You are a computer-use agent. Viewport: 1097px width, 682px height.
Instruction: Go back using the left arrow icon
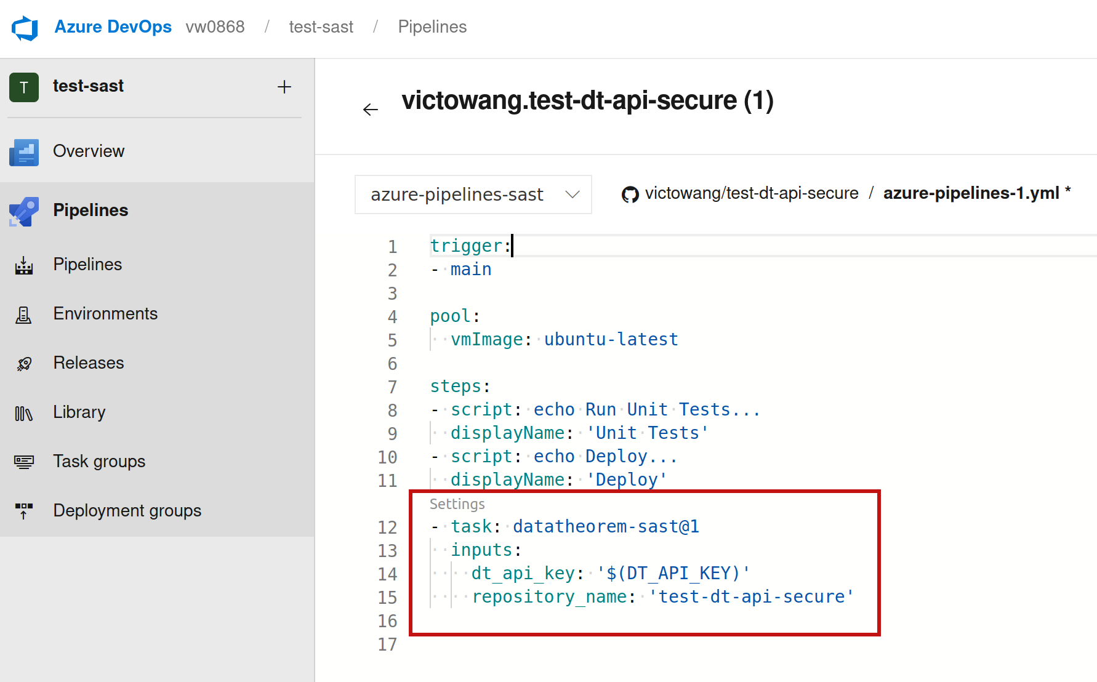371,110
